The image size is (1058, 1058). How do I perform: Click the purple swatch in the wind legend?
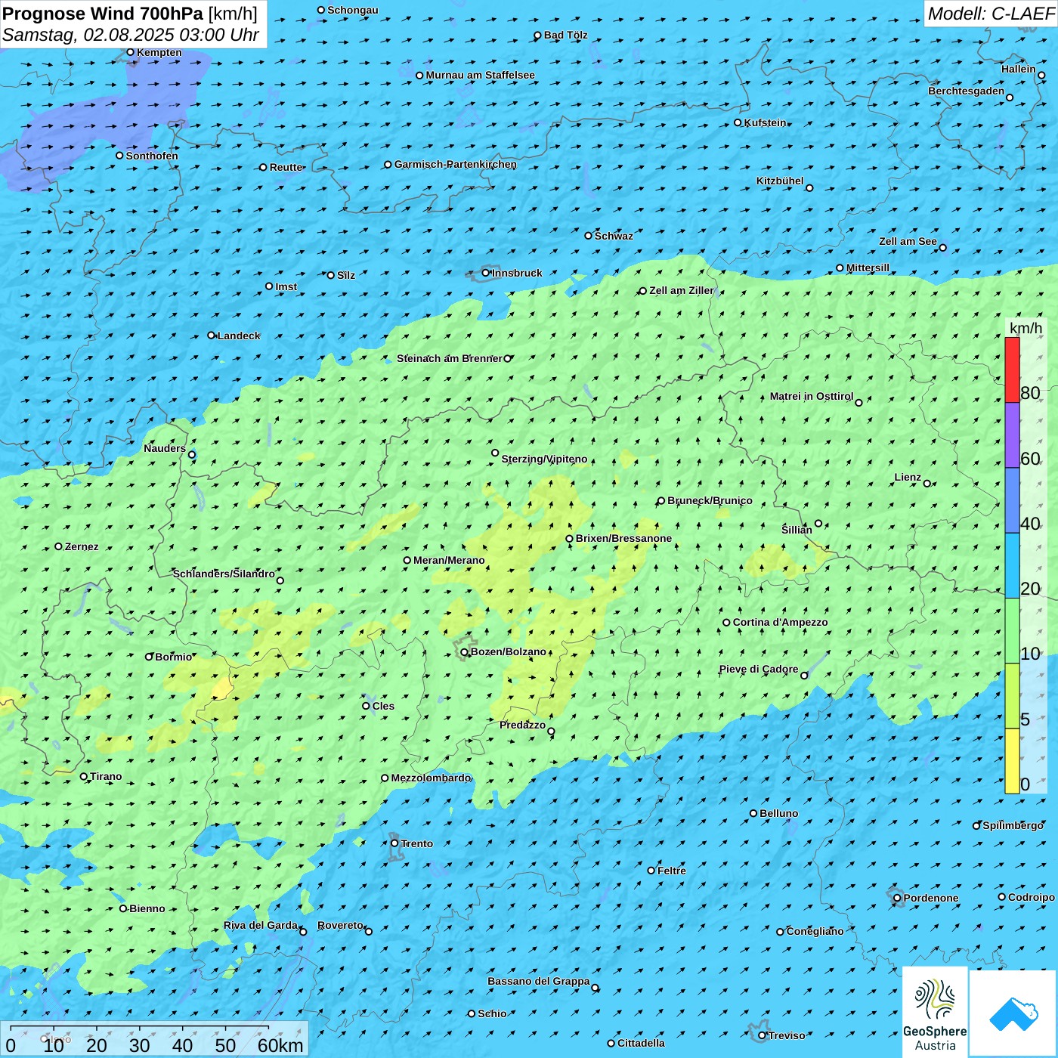pos(1012,435)
